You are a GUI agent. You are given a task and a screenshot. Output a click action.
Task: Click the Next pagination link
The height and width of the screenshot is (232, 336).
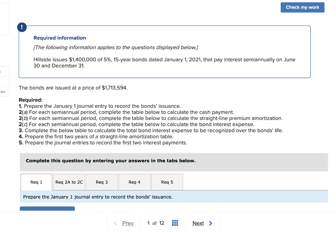click(x=198, y=223)
